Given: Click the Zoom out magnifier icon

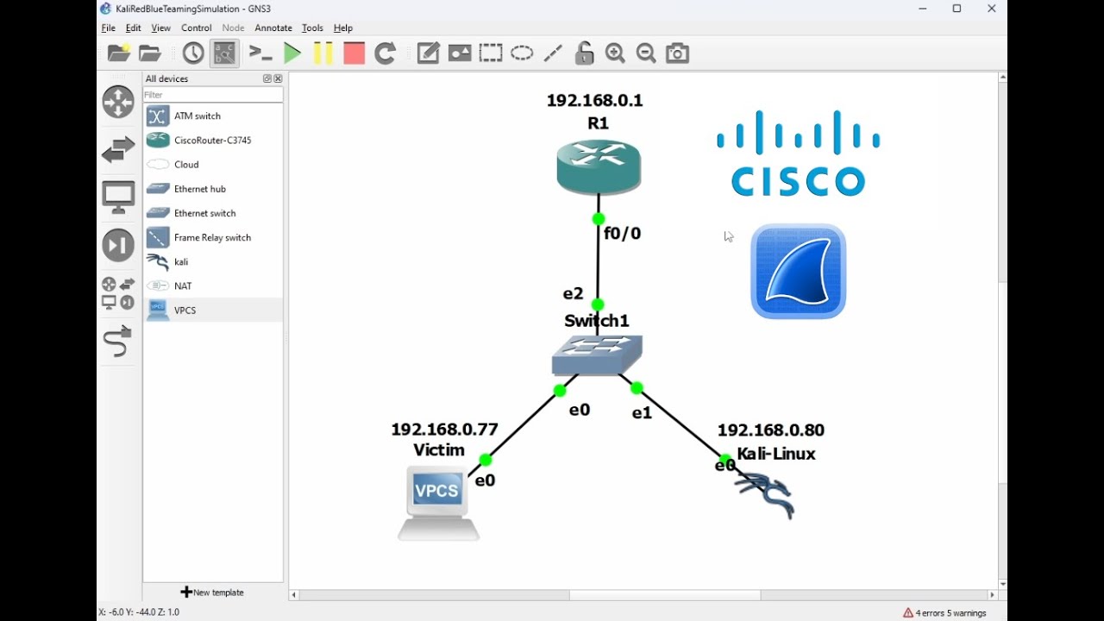Looking at the screenshot, I should (x=646, y=53).
